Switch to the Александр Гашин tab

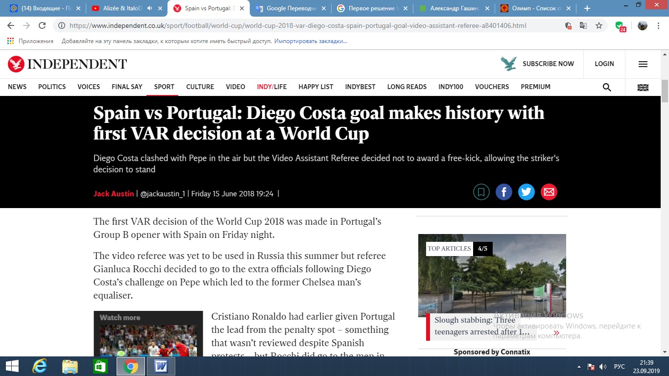(454, 8)
